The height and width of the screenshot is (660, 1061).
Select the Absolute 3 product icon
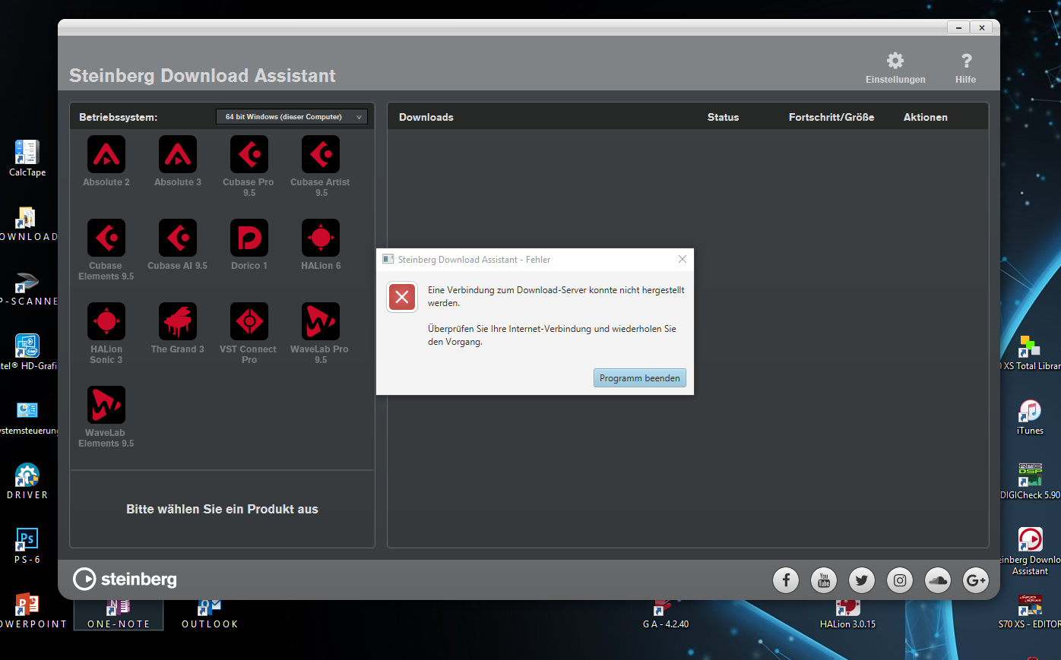pos(178,154)
